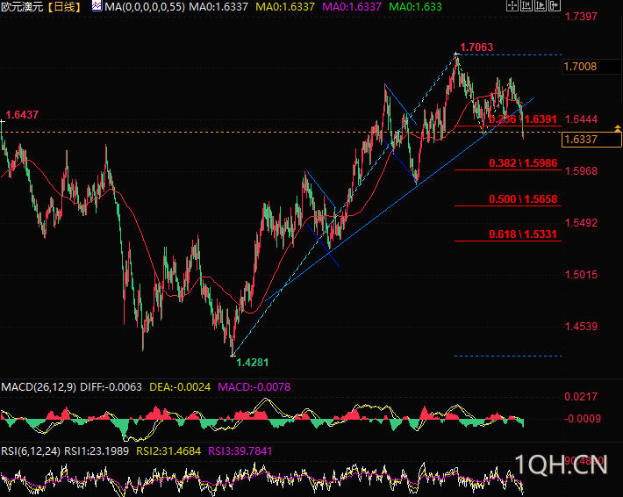Click the RSI1:23.1989 value
623x497 pixels.
[x=97, y=451]
